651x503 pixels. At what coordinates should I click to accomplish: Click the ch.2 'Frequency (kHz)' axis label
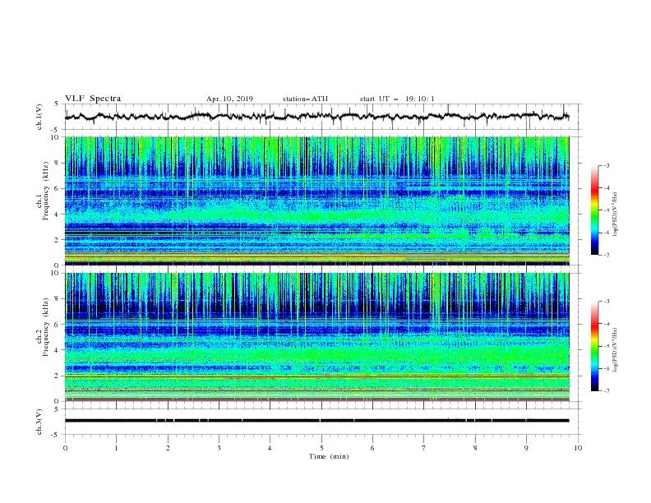click(x=46, y=327)
